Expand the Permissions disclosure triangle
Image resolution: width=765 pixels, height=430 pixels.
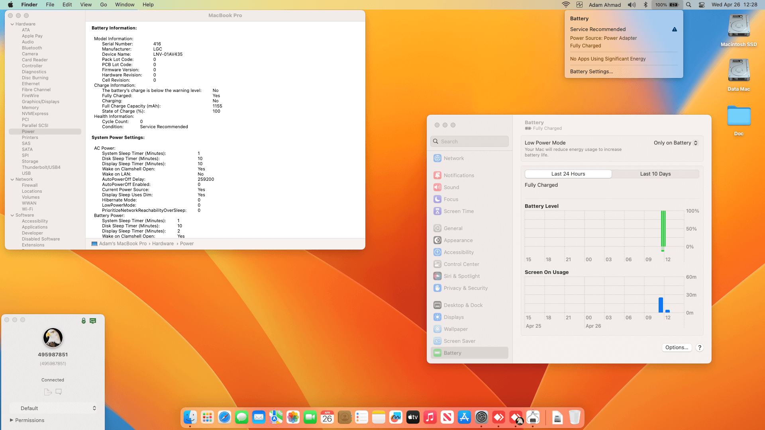(x=12, y=420)
